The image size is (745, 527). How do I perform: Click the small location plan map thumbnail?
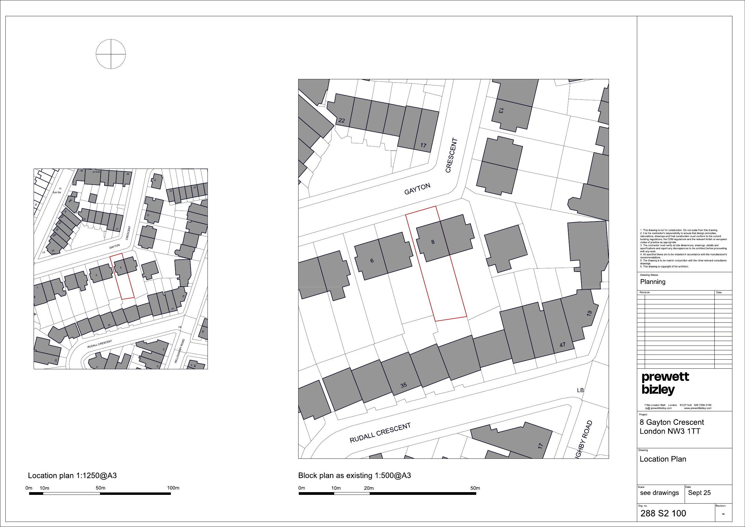point(120,269)
